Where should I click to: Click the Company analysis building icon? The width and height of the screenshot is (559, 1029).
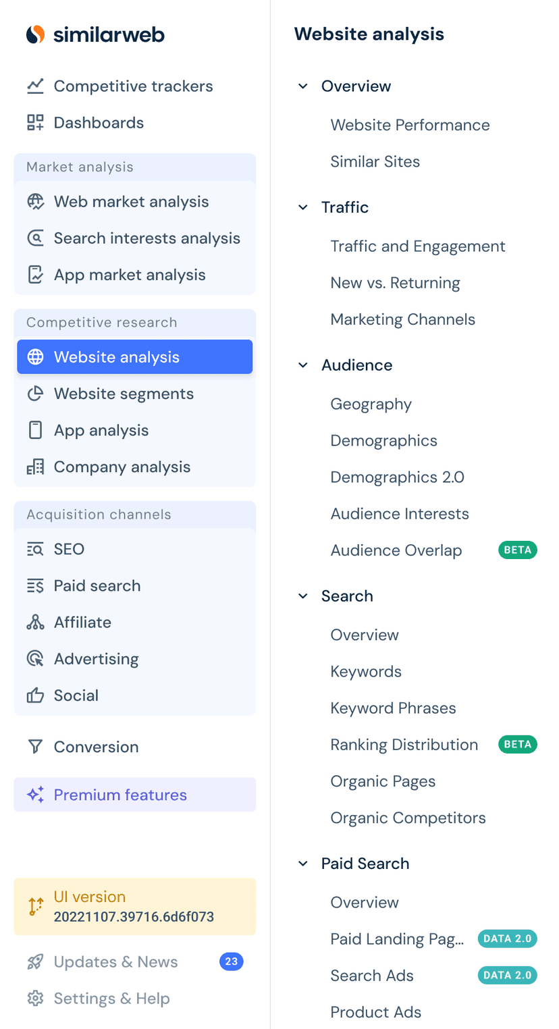coord(35,466)
